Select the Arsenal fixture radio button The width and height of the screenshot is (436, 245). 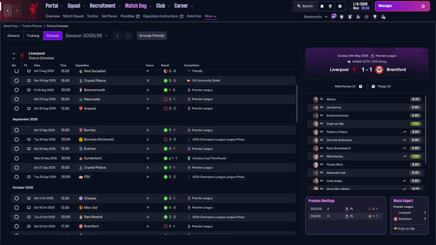[x=16, y=109]
